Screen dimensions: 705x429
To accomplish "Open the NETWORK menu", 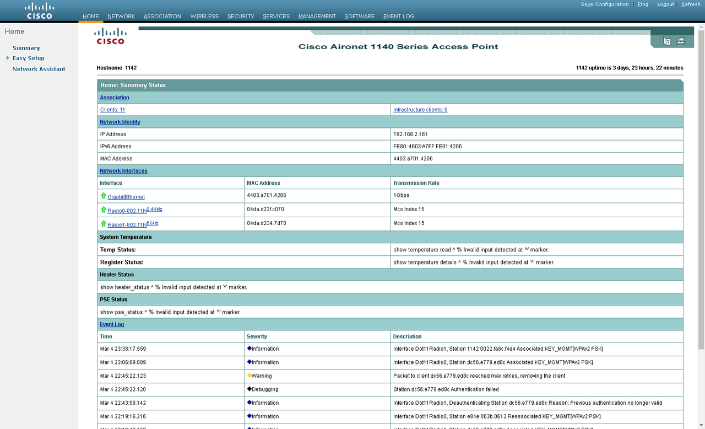I will [121, 17].
